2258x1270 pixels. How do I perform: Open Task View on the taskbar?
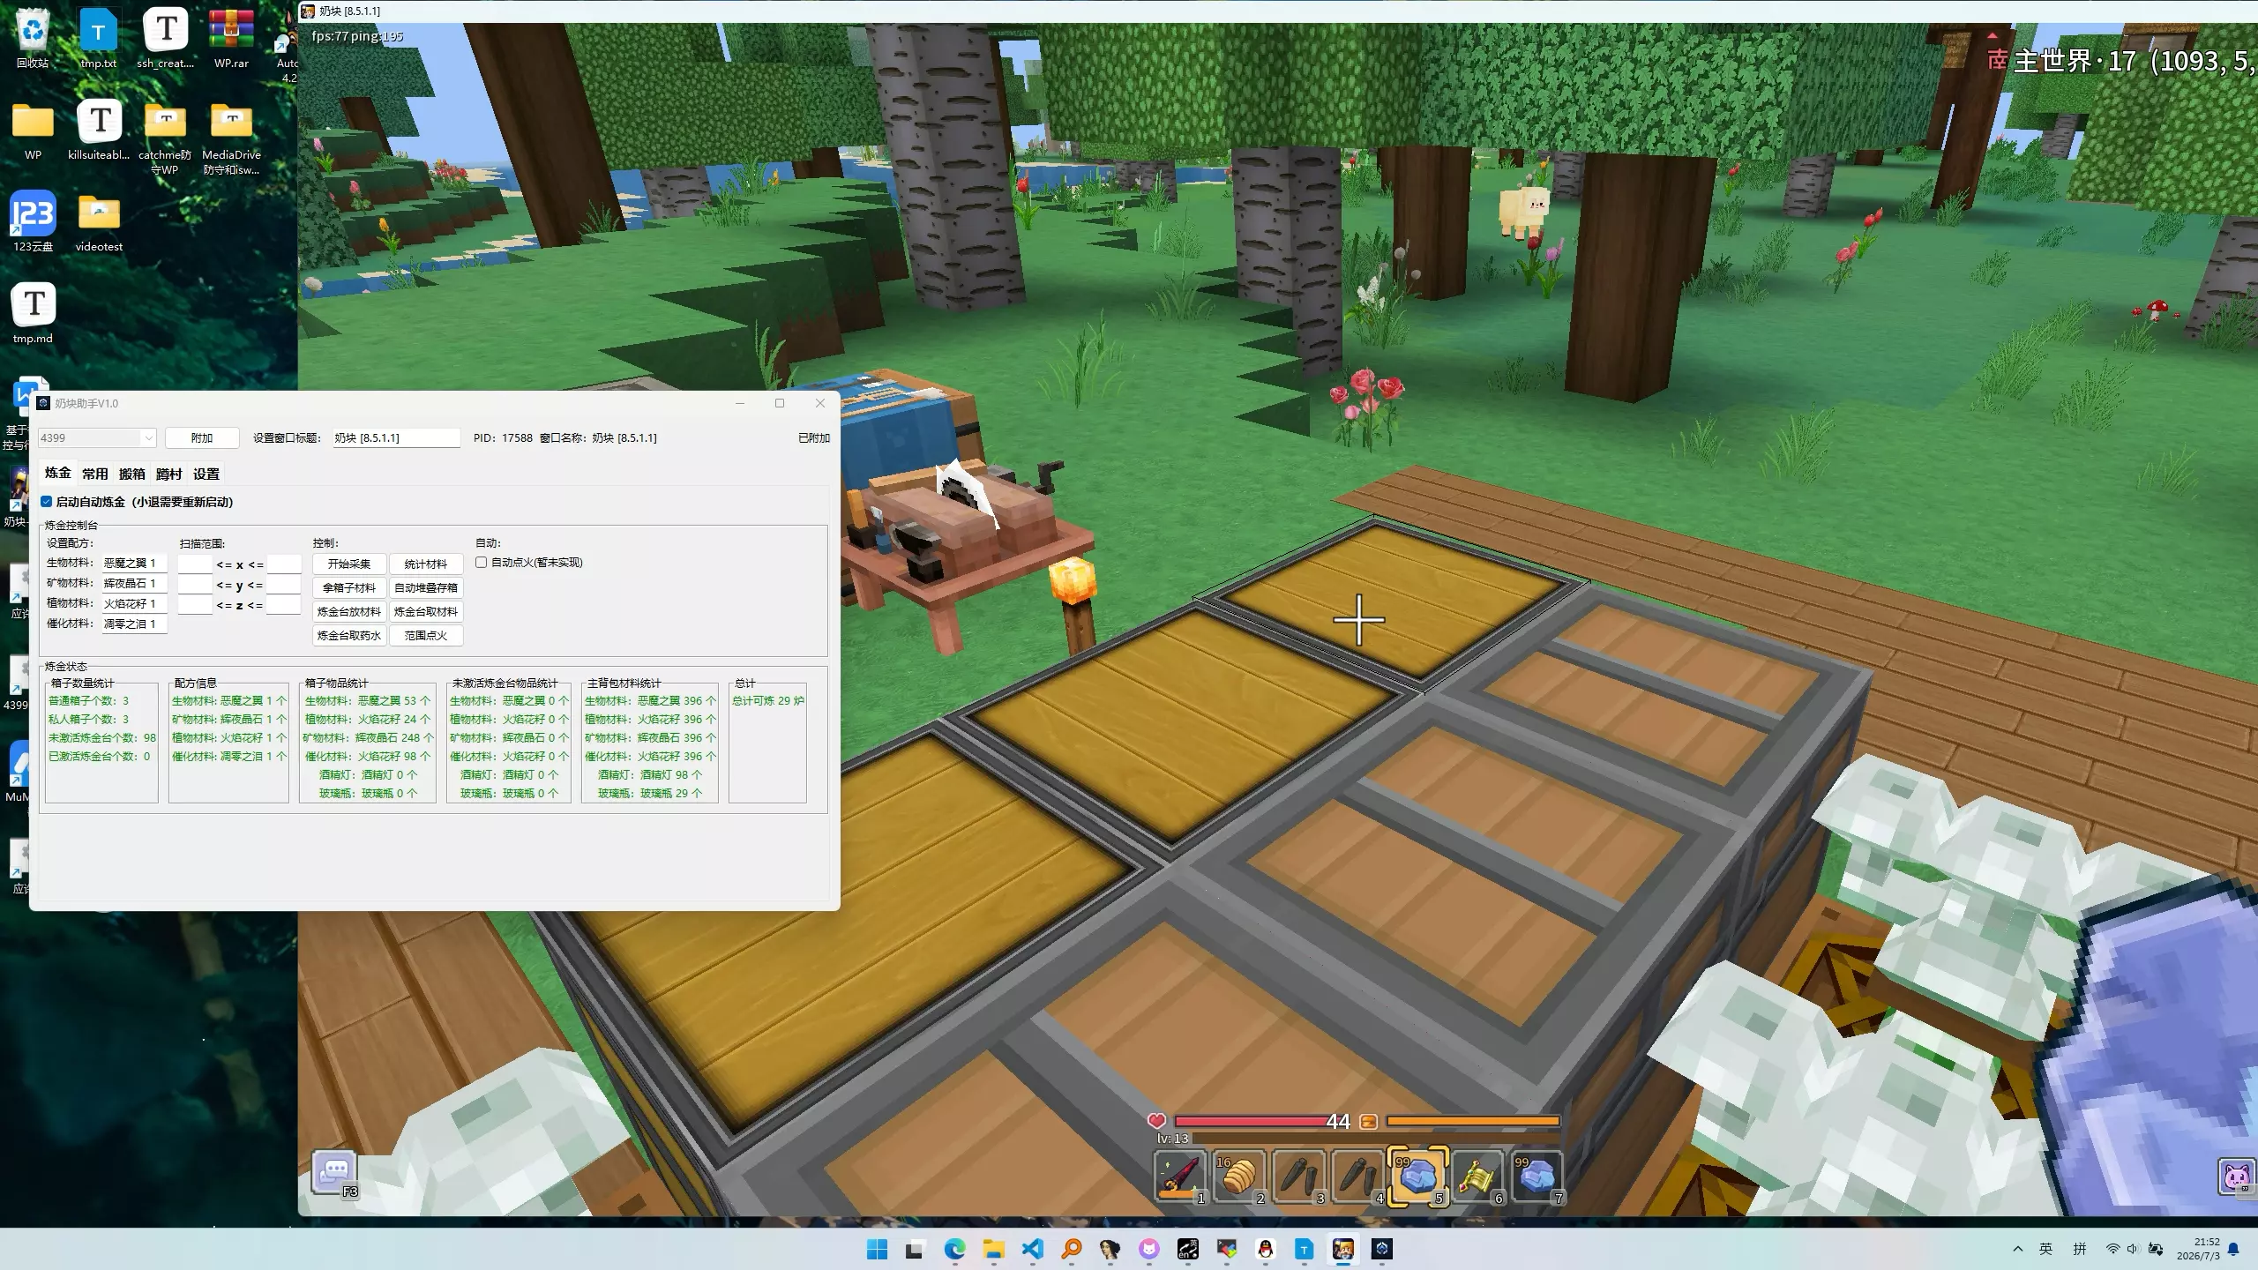click(x=914, y=1249)
